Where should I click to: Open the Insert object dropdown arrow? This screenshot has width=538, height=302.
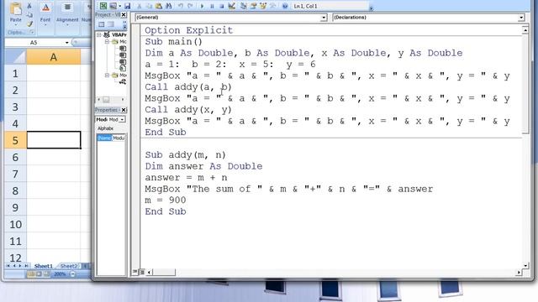point(119,6)
